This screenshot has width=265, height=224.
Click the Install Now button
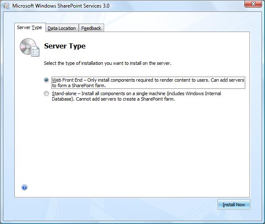(x=234, y=205)
